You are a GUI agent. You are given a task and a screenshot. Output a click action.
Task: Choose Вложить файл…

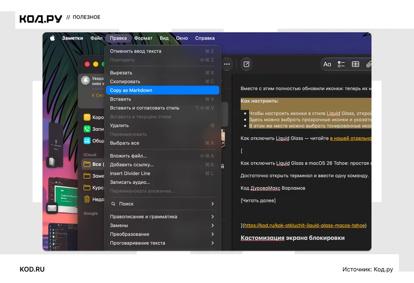[x=162, y=156]
